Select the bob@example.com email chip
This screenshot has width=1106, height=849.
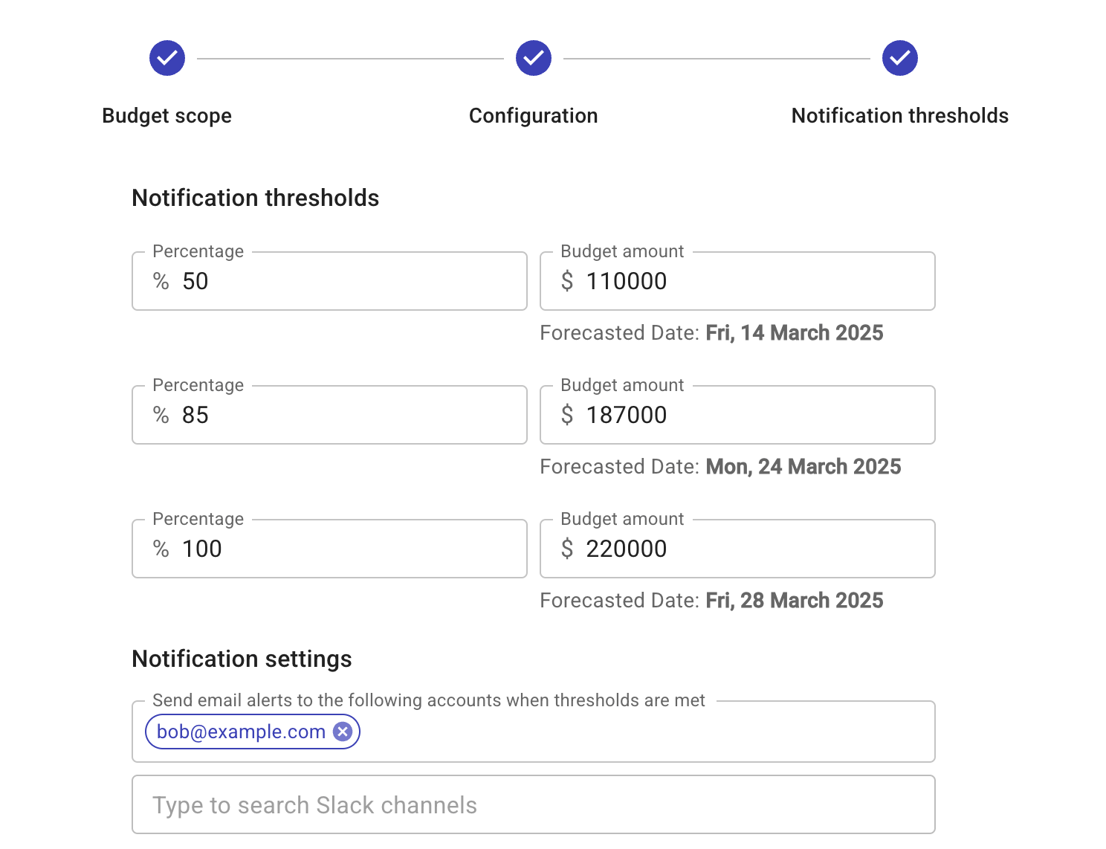[239, 732]
